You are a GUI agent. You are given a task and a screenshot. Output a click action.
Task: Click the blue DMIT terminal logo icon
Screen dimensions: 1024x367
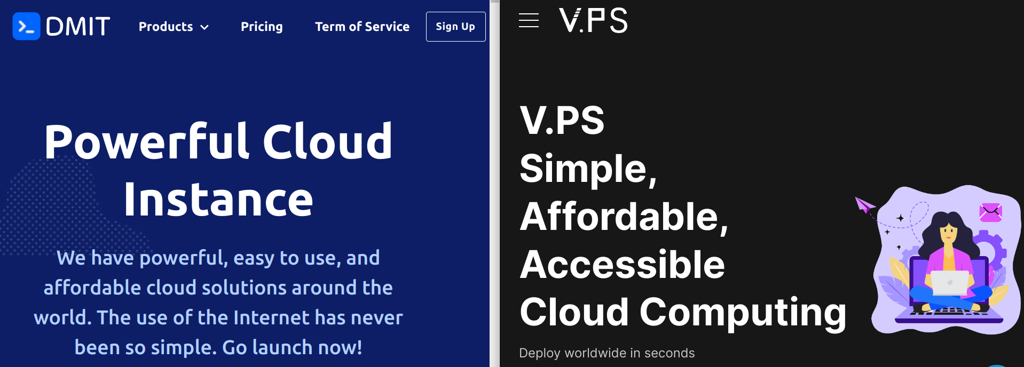[26, 26]
